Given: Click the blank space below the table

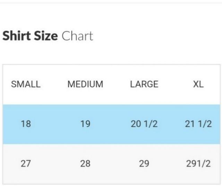Looking at the screenshot, I should (x=111, y=185).
